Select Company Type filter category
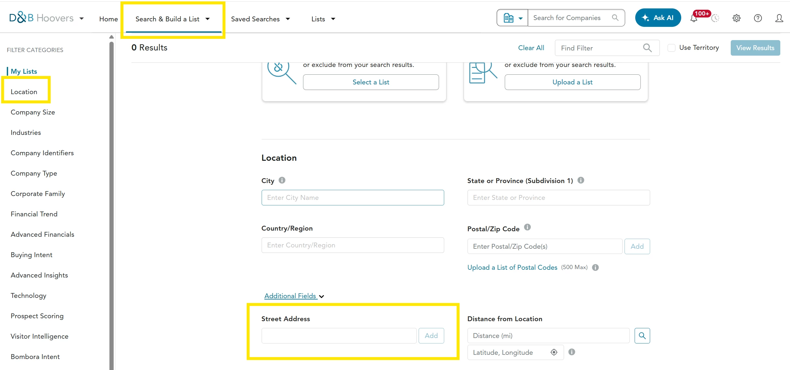Viewport: 790px width, 370px height. (x=34, y=173)
